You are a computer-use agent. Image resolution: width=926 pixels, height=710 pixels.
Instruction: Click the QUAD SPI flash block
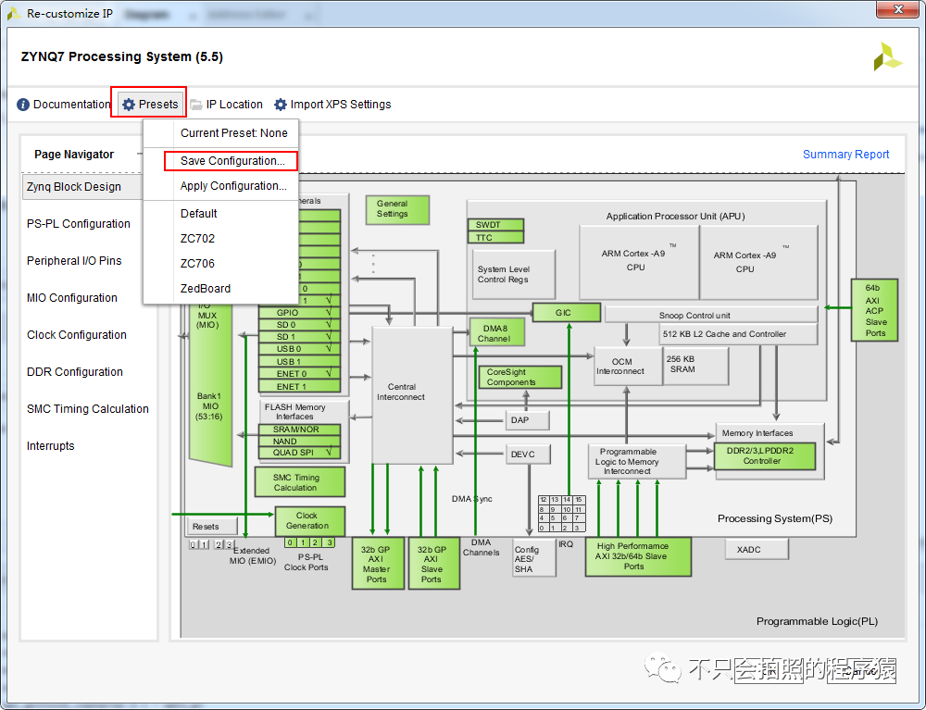coord(299,453)
